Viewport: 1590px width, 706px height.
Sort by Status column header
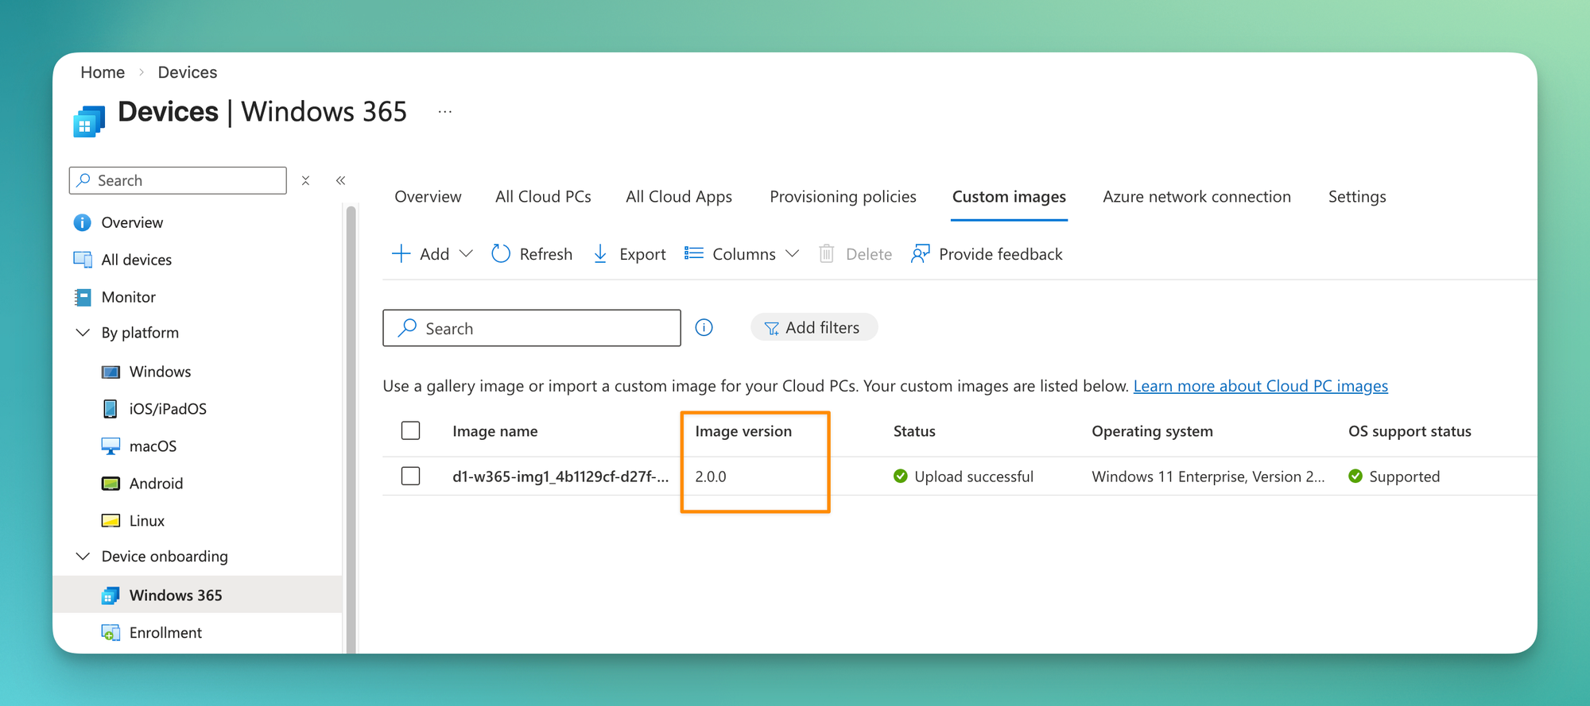coord(914,431)
